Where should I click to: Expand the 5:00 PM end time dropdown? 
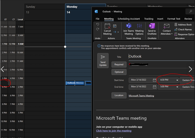177,87
